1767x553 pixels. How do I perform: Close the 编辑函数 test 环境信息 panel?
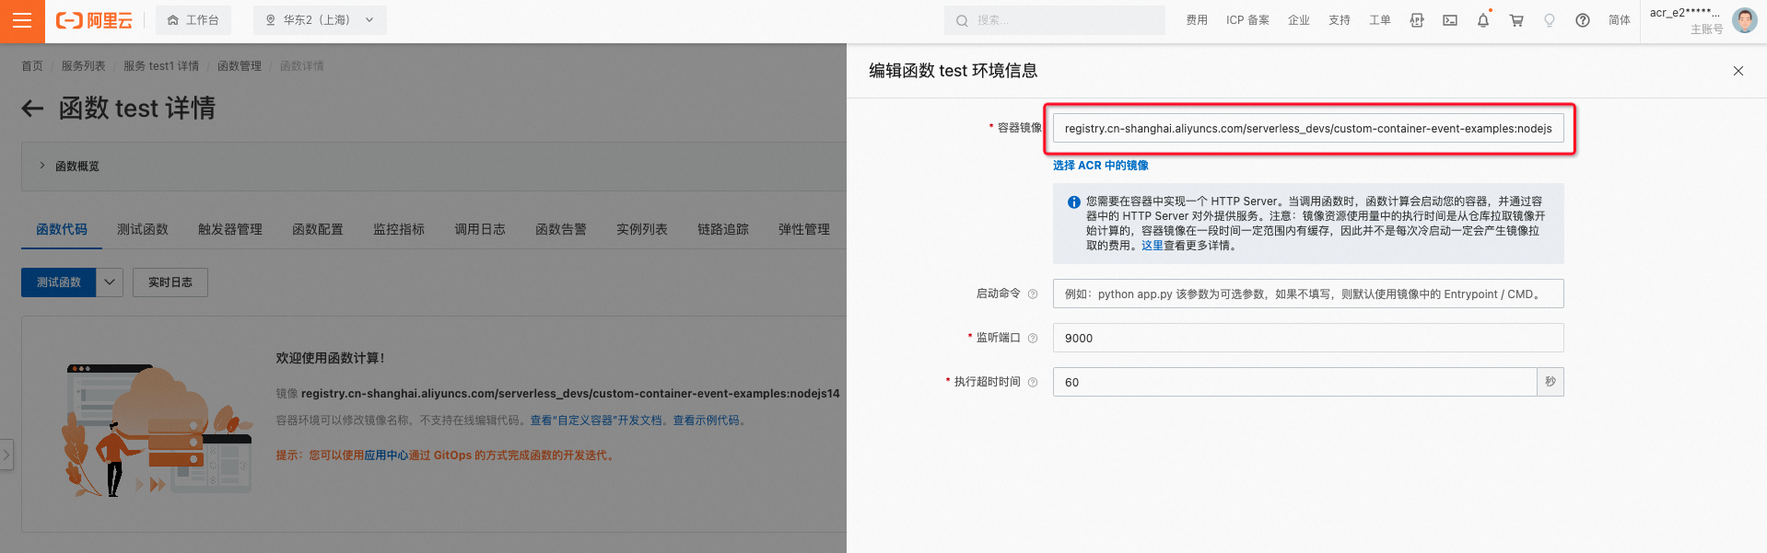(1738, 71)
